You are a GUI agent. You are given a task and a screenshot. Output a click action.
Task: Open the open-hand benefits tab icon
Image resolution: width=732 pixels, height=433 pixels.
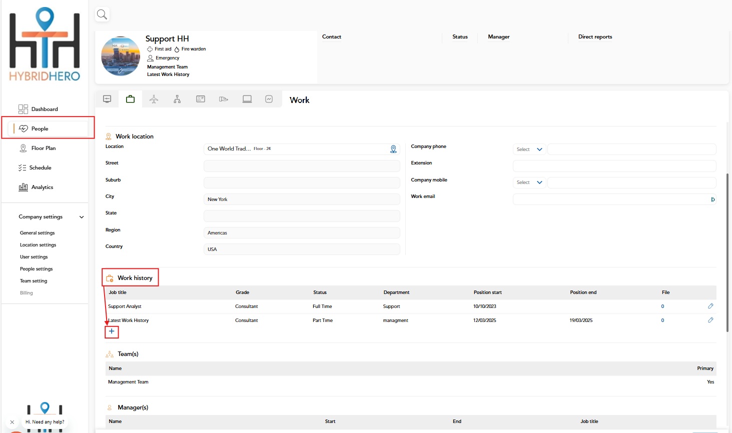click(x=224, y=99)
